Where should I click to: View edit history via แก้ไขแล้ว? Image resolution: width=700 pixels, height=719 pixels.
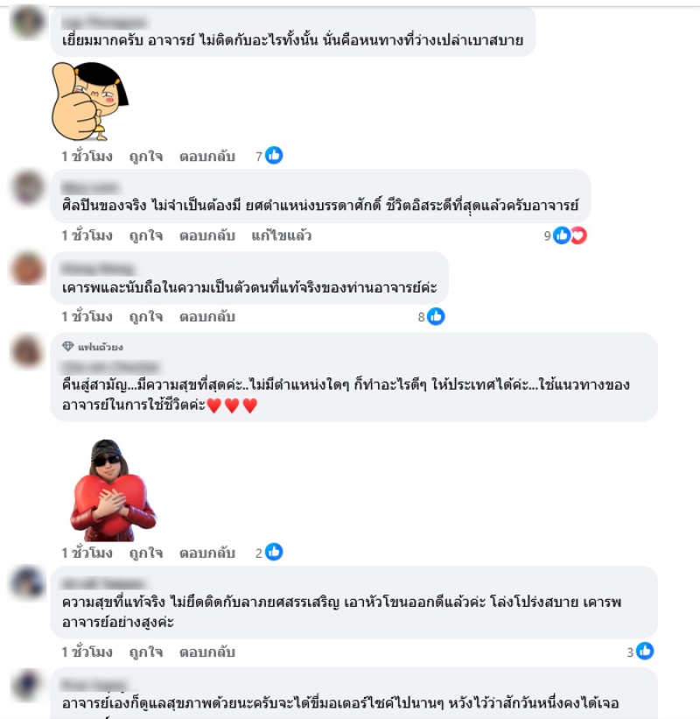click(281, 236)
